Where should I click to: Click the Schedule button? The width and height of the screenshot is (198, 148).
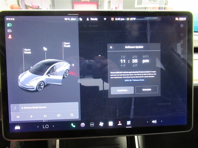tap(147, 90)
